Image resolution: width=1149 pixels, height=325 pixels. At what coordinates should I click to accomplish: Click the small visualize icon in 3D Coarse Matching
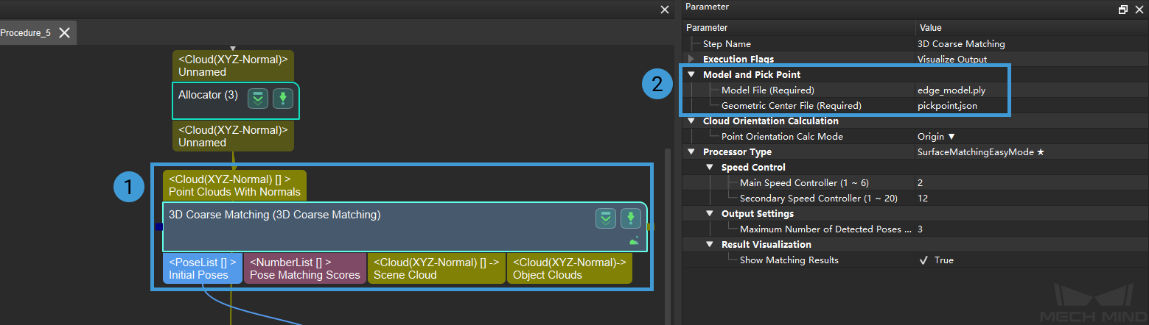[x=634, y=240]
